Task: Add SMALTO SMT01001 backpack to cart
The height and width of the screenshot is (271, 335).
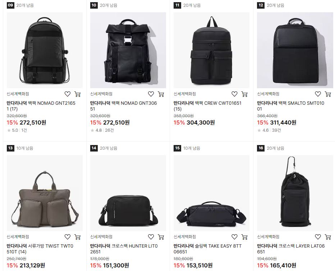Action: pyautogui.click(x=328, y=94)
